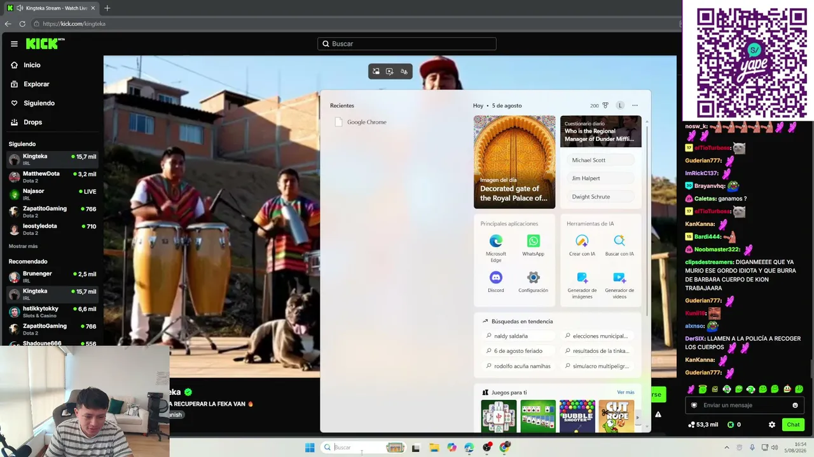The width and height of the screenshot is (814, 457).
Task: Select the purple rabbit quick emote
Action: point(691,389)
